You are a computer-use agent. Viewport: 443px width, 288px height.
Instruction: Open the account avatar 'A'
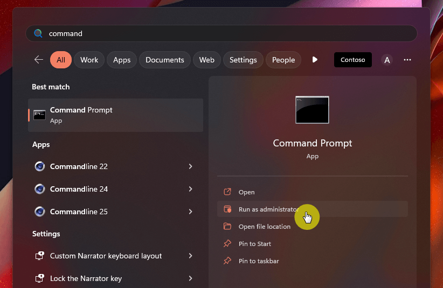pyautogui.click(x=387, y=60)
